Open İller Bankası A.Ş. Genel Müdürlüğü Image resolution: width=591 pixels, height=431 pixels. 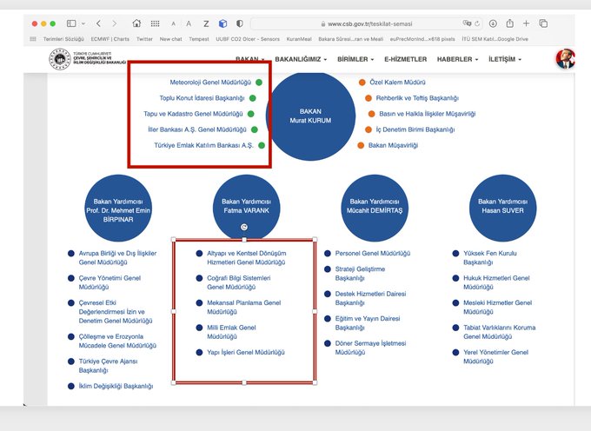pyautogui.click(x=196, y=129)
